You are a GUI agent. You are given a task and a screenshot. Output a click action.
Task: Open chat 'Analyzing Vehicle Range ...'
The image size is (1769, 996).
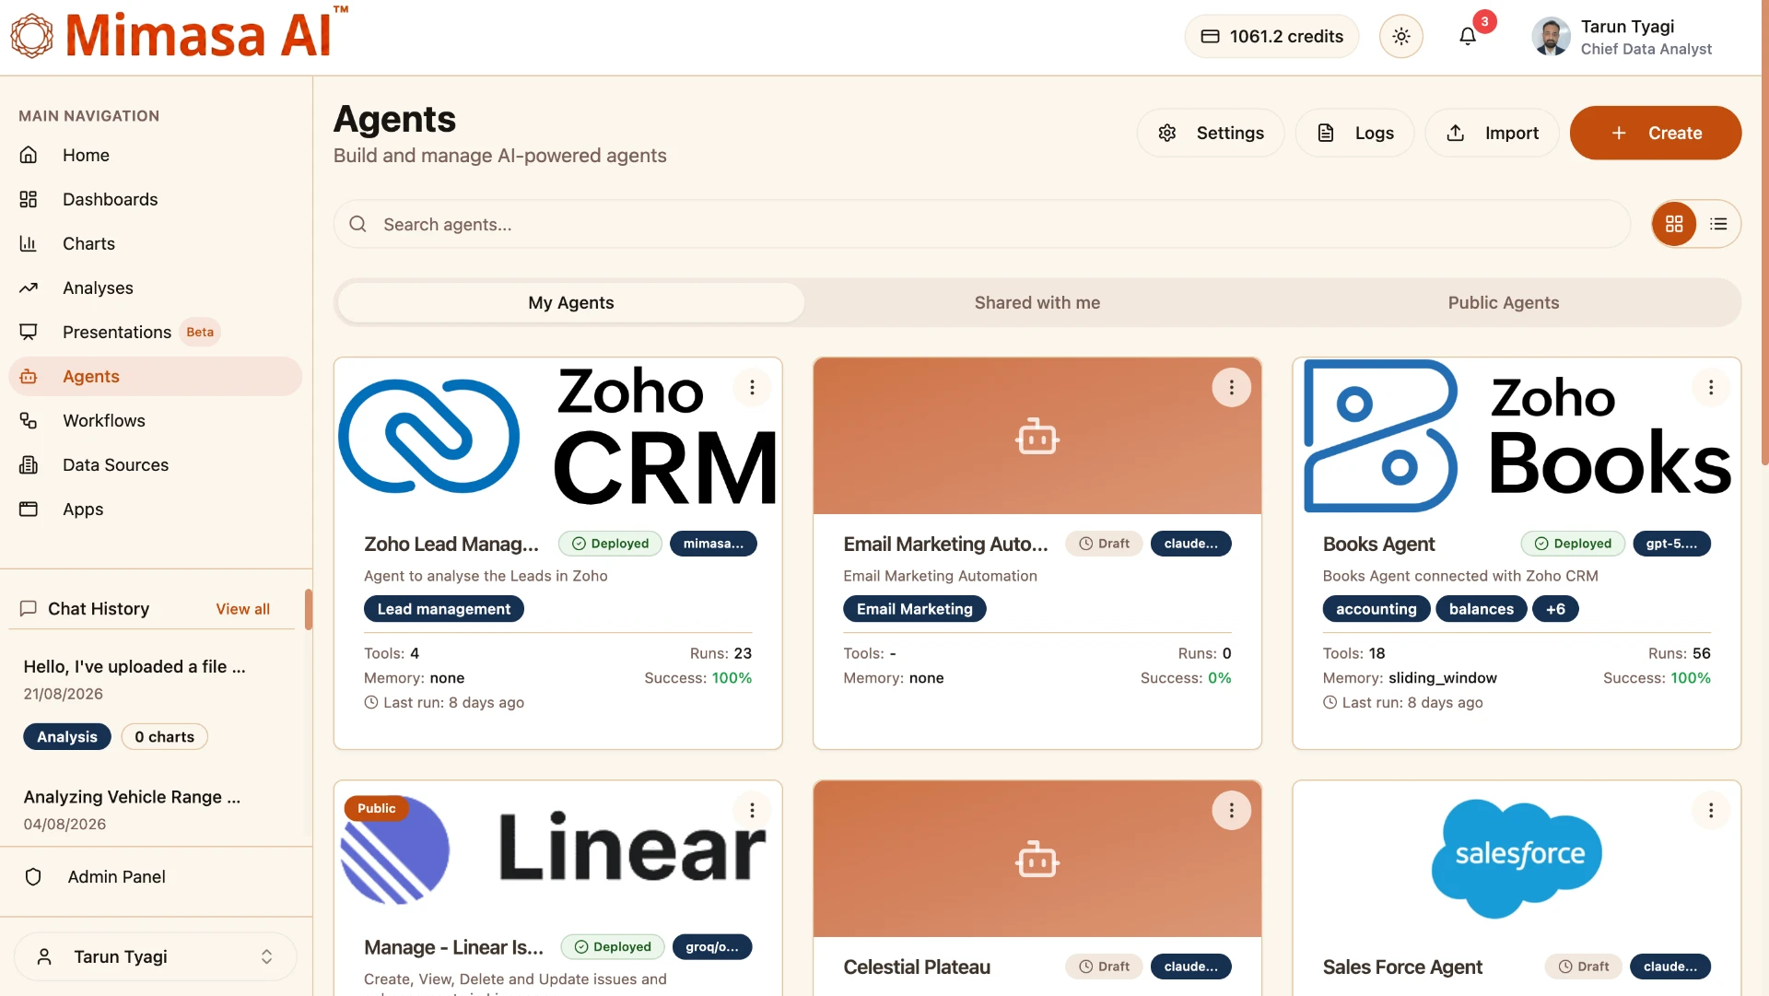pyautogui.click(x=132, y=797)
